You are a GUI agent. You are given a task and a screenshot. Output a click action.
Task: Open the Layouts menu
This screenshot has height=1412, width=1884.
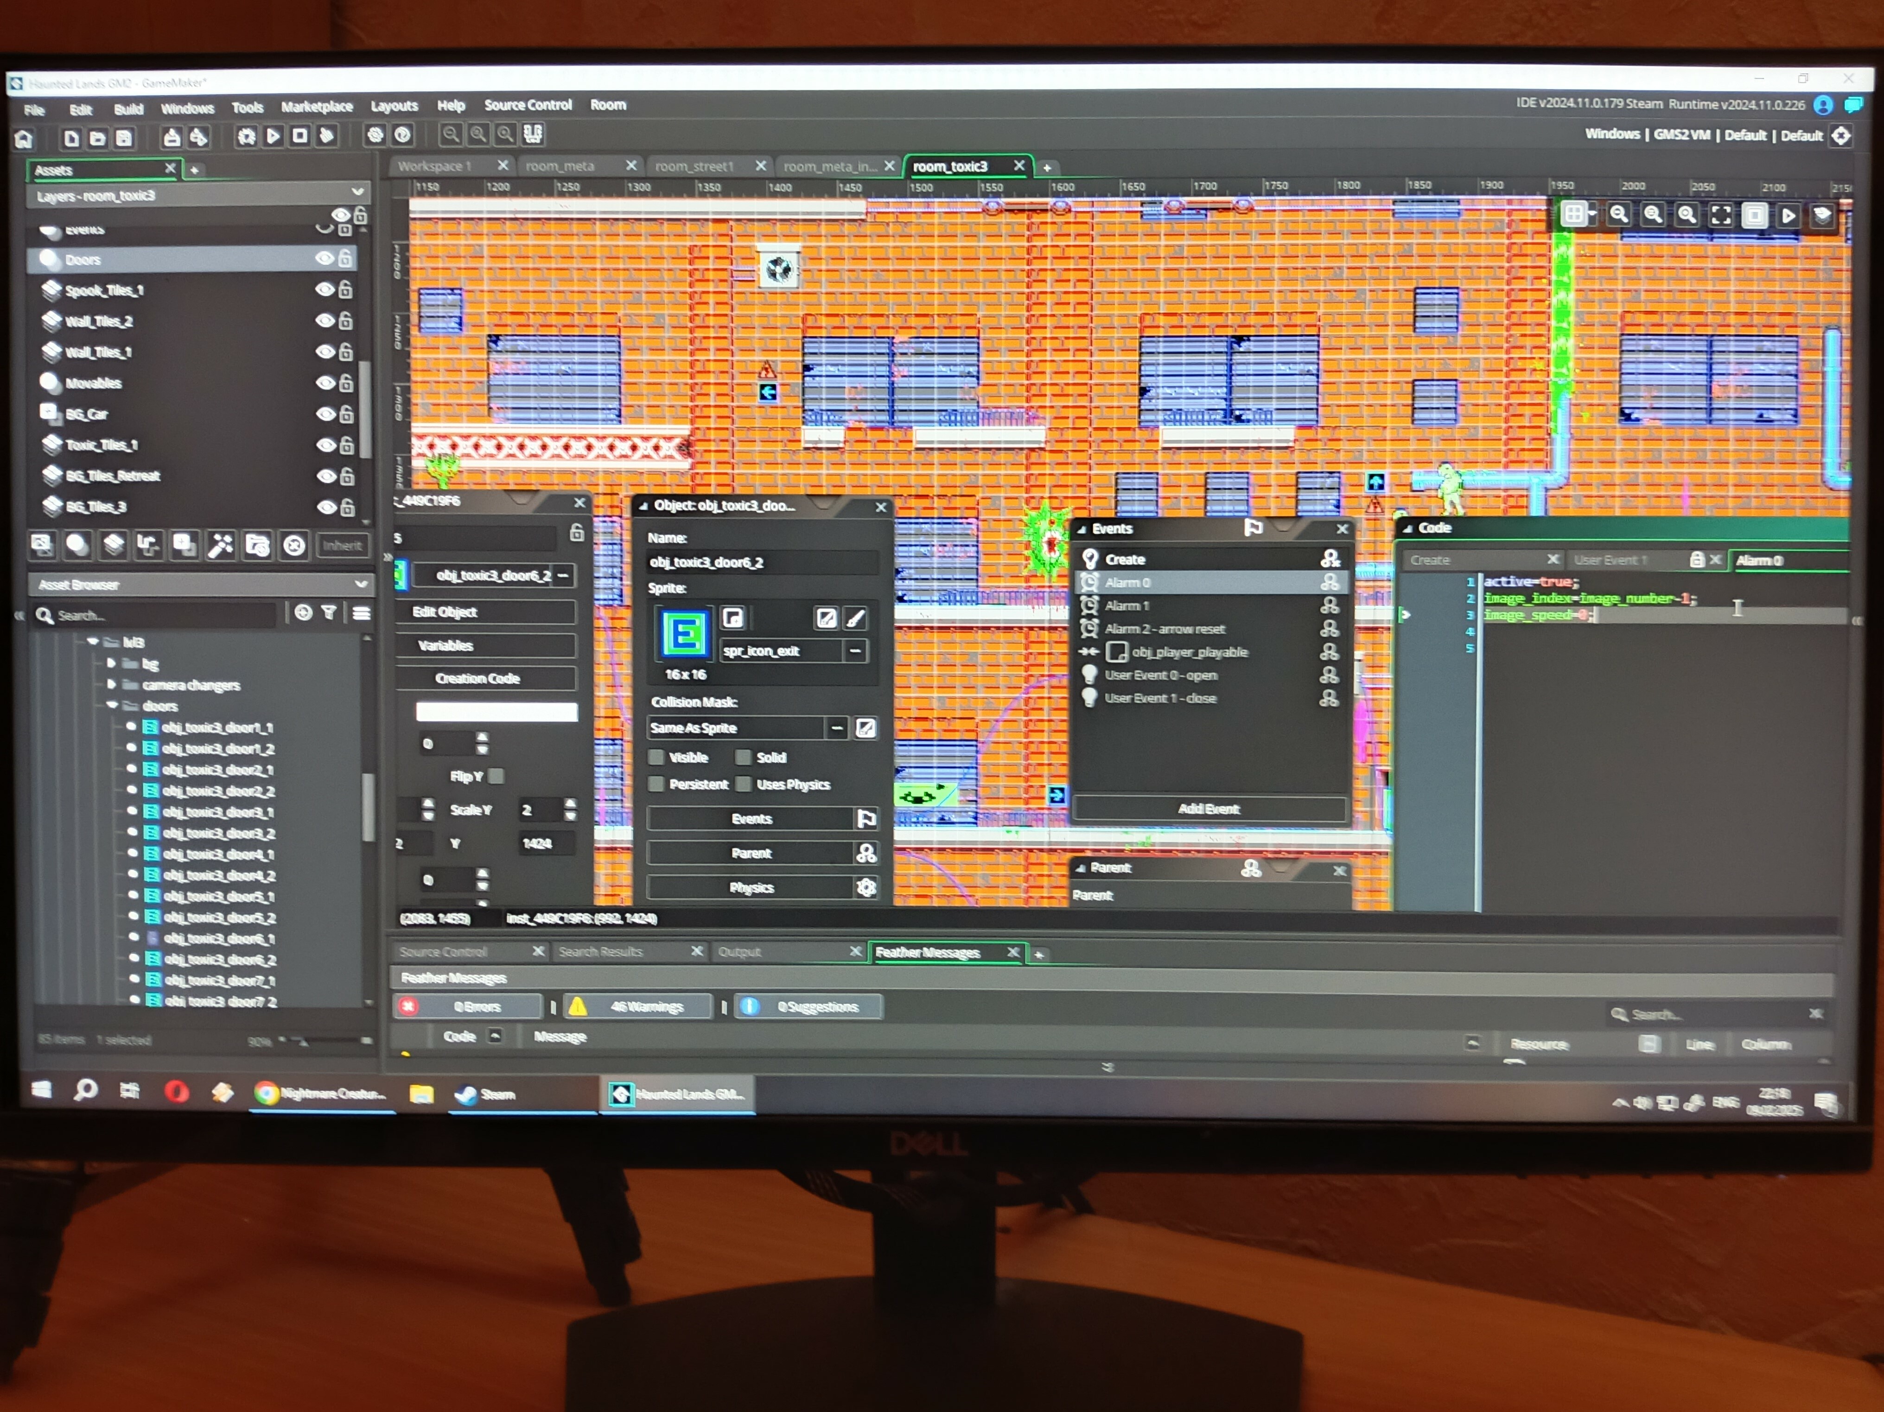pyautogui.click(x=394, y=106)
